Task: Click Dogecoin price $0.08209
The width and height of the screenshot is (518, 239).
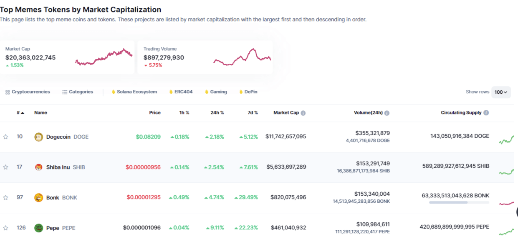Action: coord(148,137)
